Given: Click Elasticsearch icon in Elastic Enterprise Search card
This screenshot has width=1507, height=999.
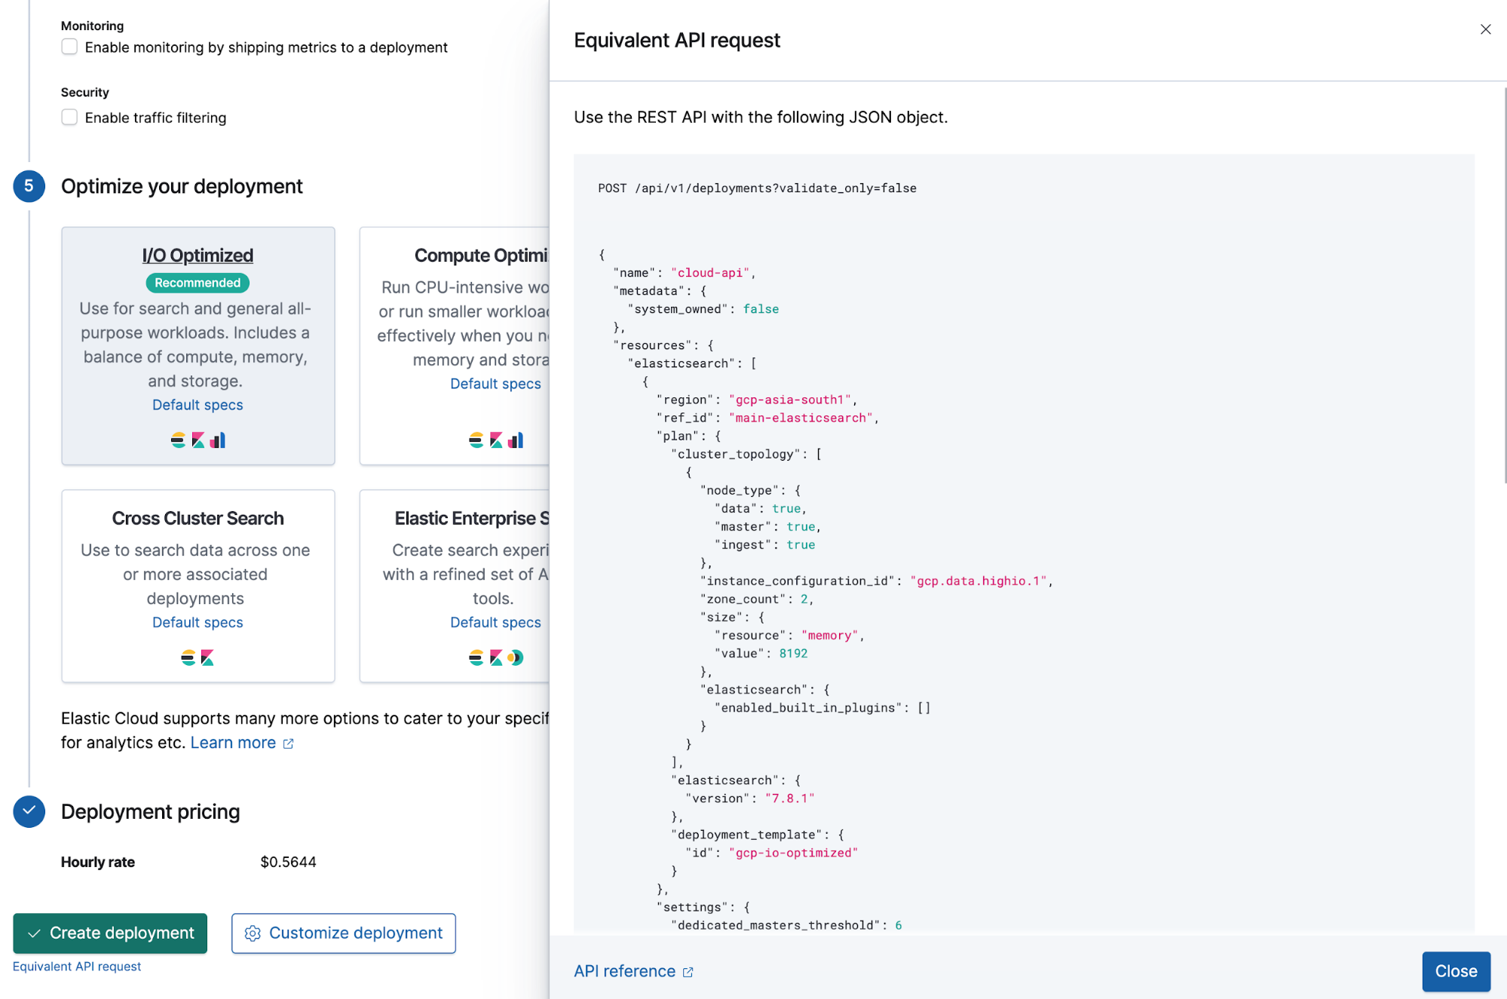Looking at the screenshot, I should (476, 658).
